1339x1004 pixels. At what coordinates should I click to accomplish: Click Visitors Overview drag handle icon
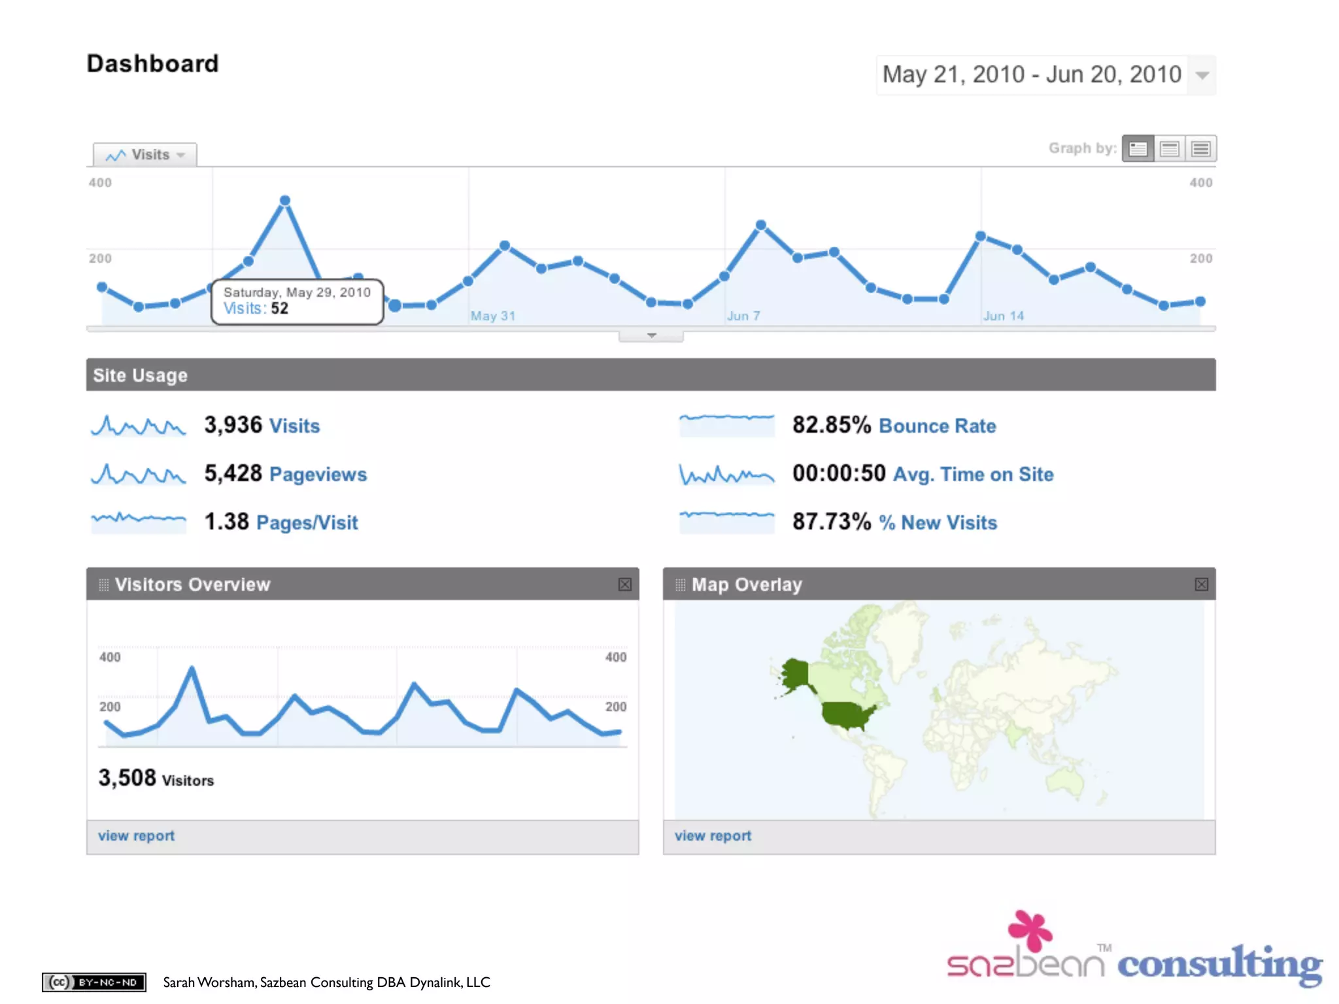coord(103,584)
